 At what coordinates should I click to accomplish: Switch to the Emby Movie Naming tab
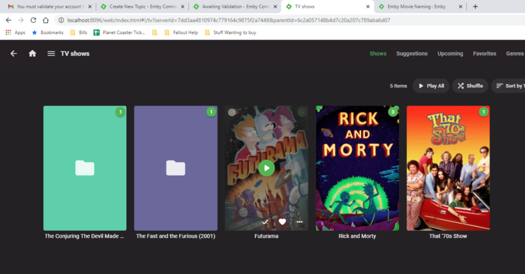(x=421, y=7)
